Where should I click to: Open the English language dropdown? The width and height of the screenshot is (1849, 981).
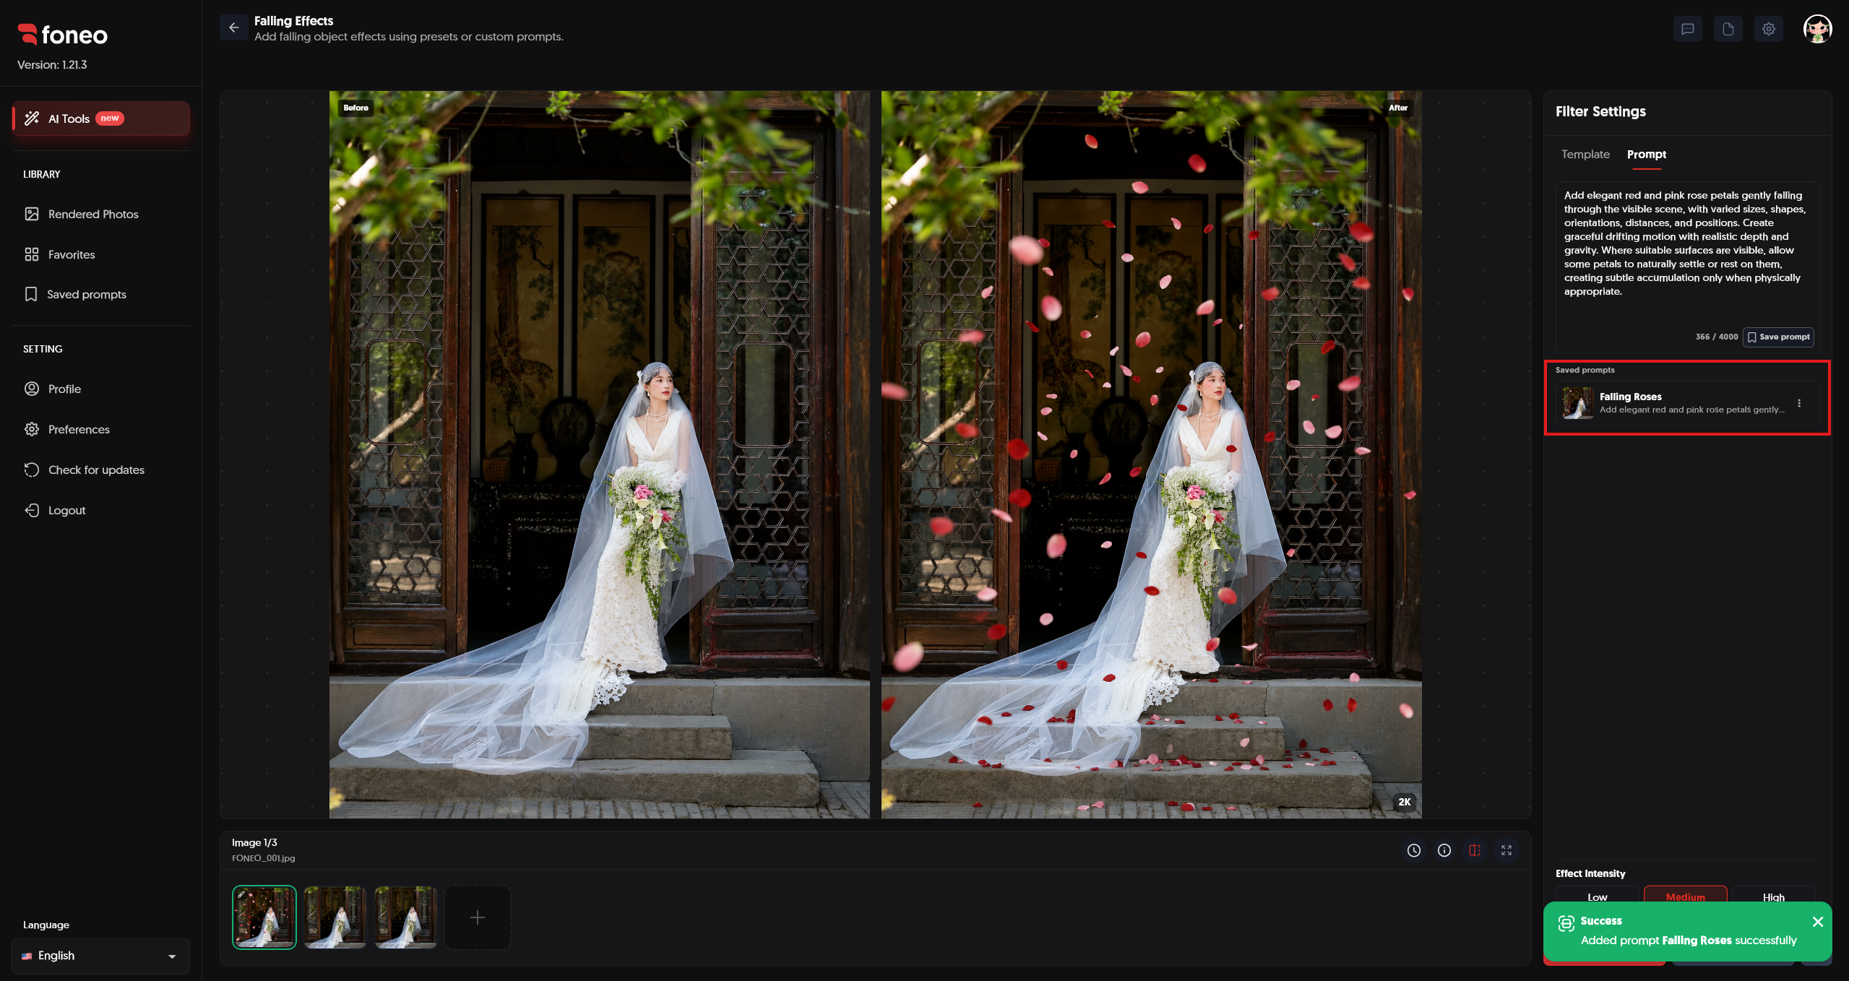[x=100, y=956]
